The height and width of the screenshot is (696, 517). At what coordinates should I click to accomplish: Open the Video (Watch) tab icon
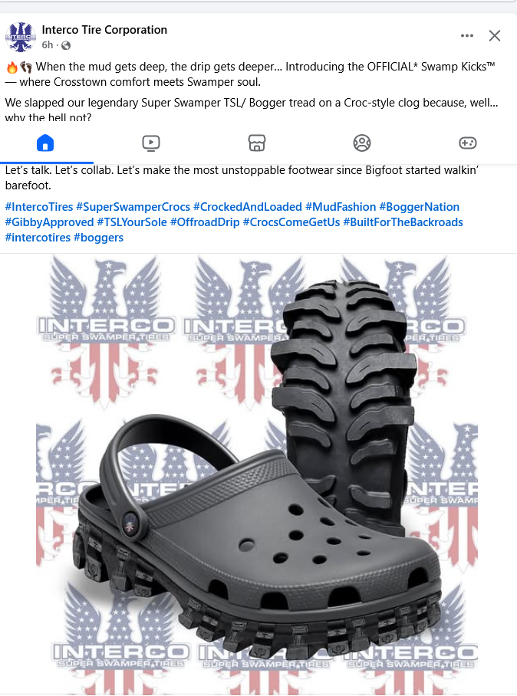tap(151, 143)
